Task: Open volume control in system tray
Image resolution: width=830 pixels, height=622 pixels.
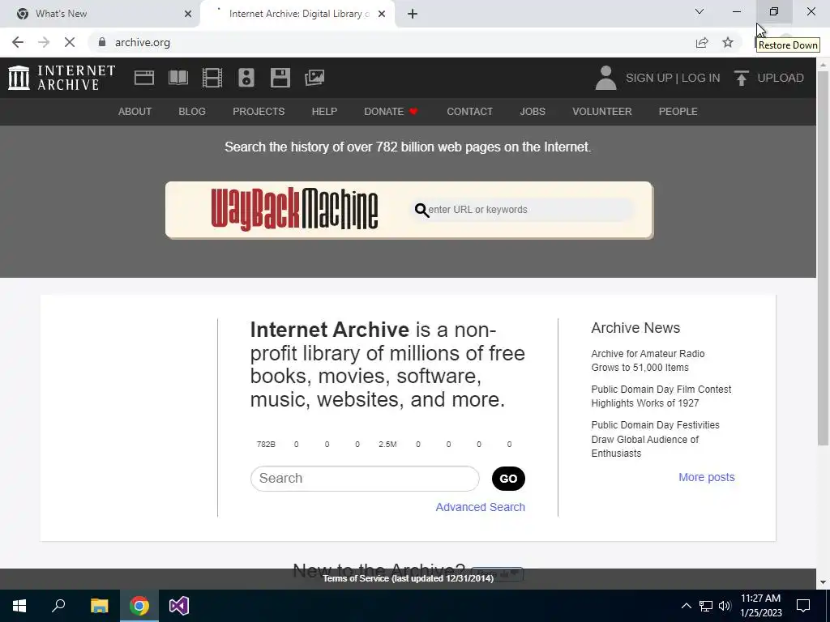Action: (725, 606)
